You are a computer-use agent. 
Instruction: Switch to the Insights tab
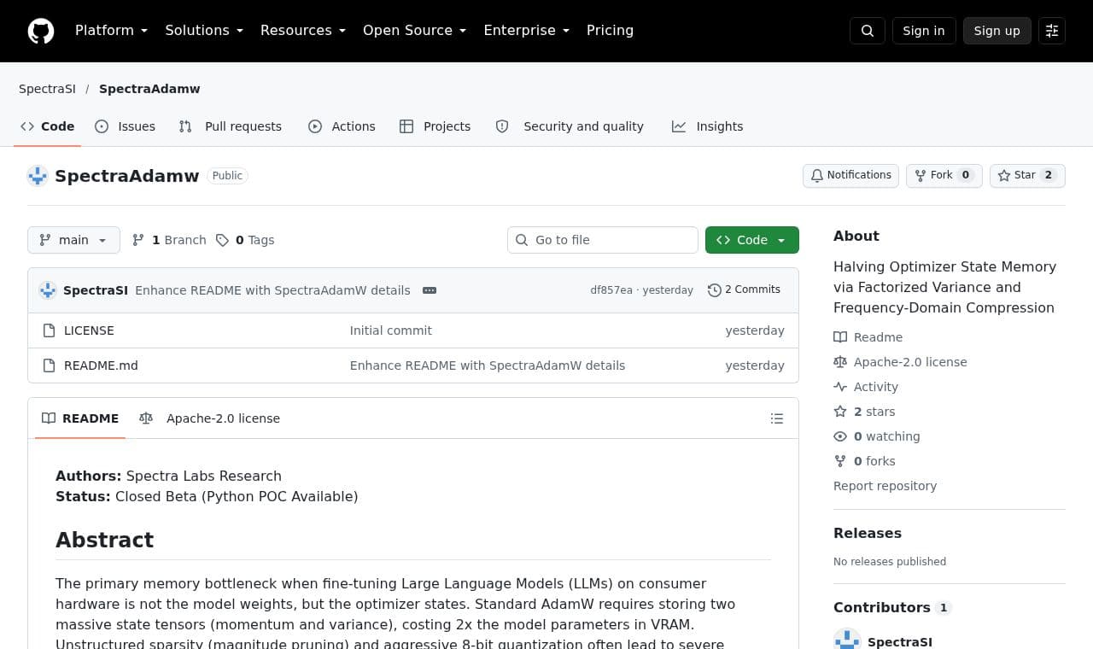click(x=708, y=126)
